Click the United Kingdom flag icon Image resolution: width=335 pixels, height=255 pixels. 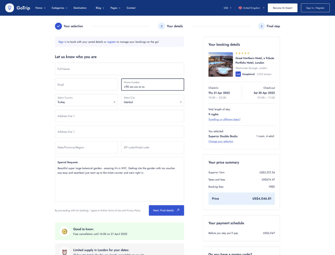[x=240, y=8]
